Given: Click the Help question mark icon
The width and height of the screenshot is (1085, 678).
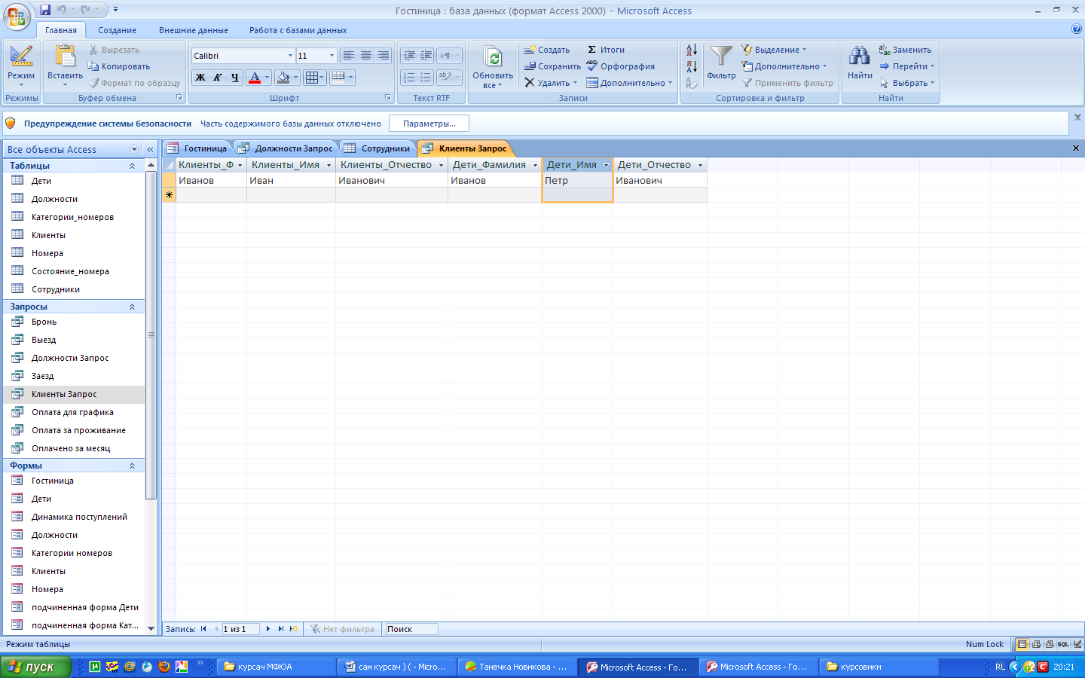Looking at the screenshot, I should click(1077, 29).
